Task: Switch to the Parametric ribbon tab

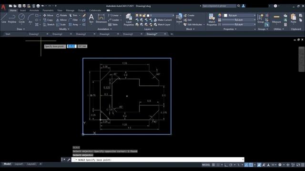Action: coord(48,10)
